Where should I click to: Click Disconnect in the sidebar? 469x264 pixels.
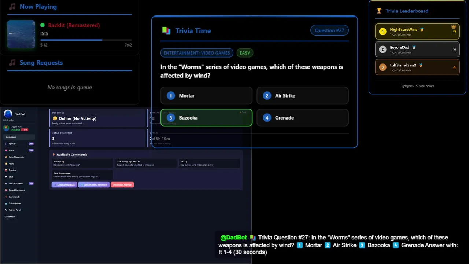(10, 217)
